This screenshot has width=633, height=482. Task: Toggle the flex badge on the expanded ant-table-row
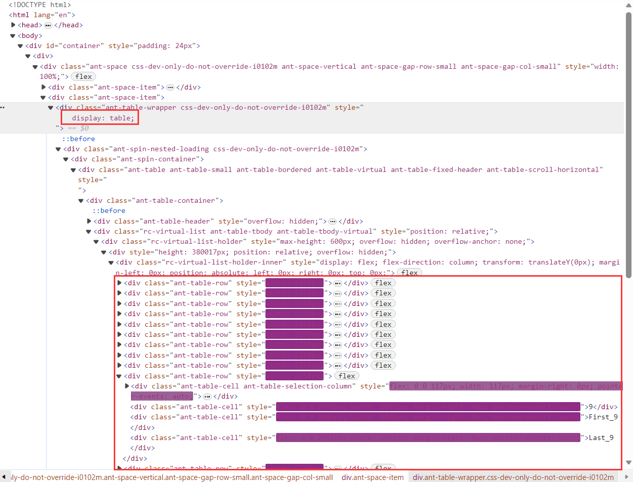click(x=346, y=375)
